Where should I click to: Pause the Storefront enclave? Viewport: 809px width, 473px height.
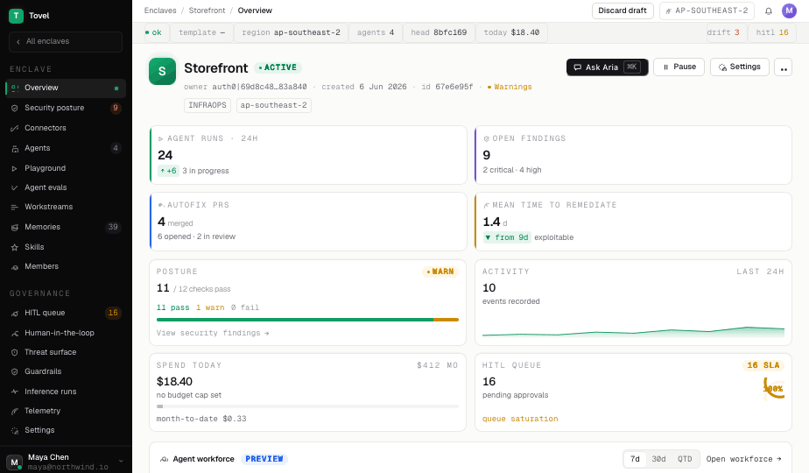(679, 67)
